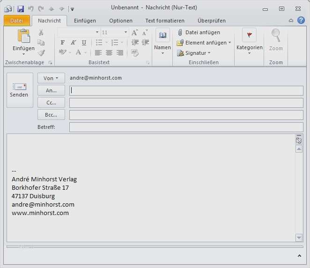Click the Redo arrow in title bar
The height and width of the screenshot is (268, 310).
(x=41, y=9)
